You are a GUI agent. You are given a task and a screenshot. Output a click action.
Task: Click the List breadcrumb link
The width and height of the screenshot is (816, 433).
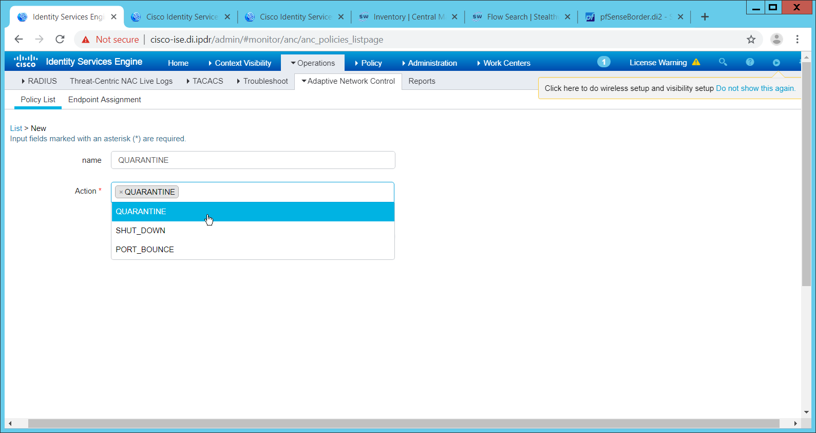coord(16,128)
